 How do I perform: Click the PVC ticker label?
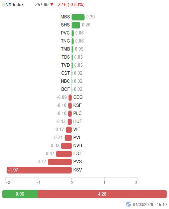tap(65, 33)
